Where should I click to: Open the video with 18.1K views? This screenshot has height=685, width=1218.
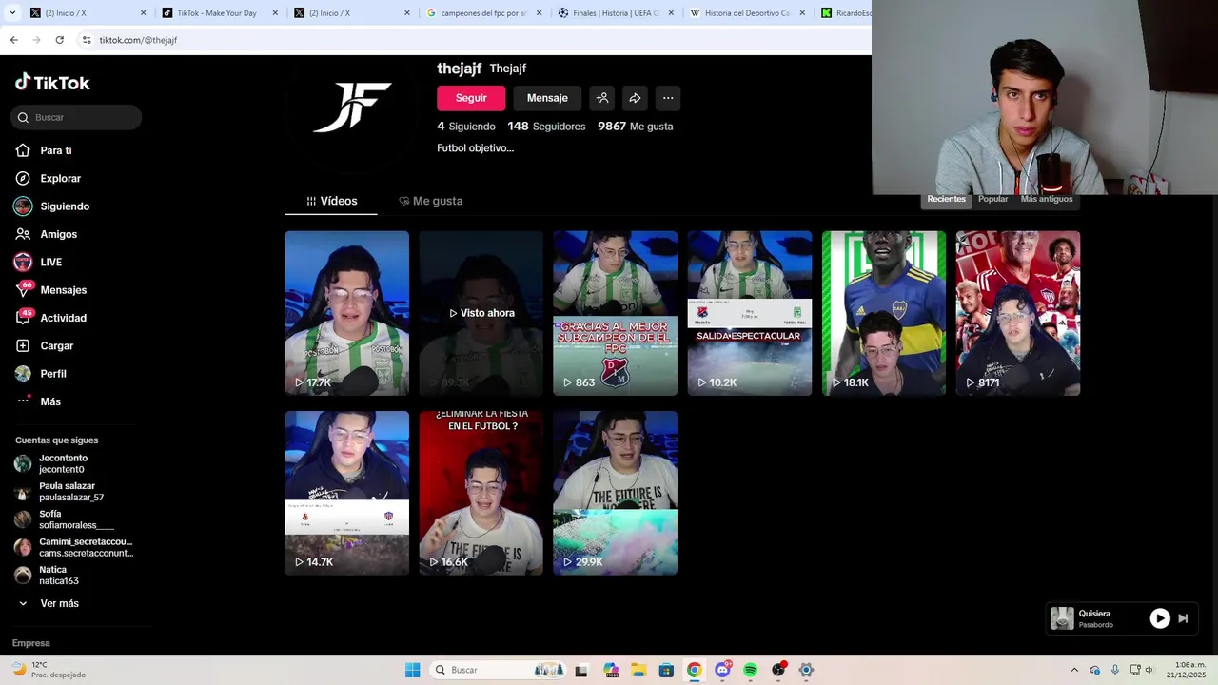point(884,313)
